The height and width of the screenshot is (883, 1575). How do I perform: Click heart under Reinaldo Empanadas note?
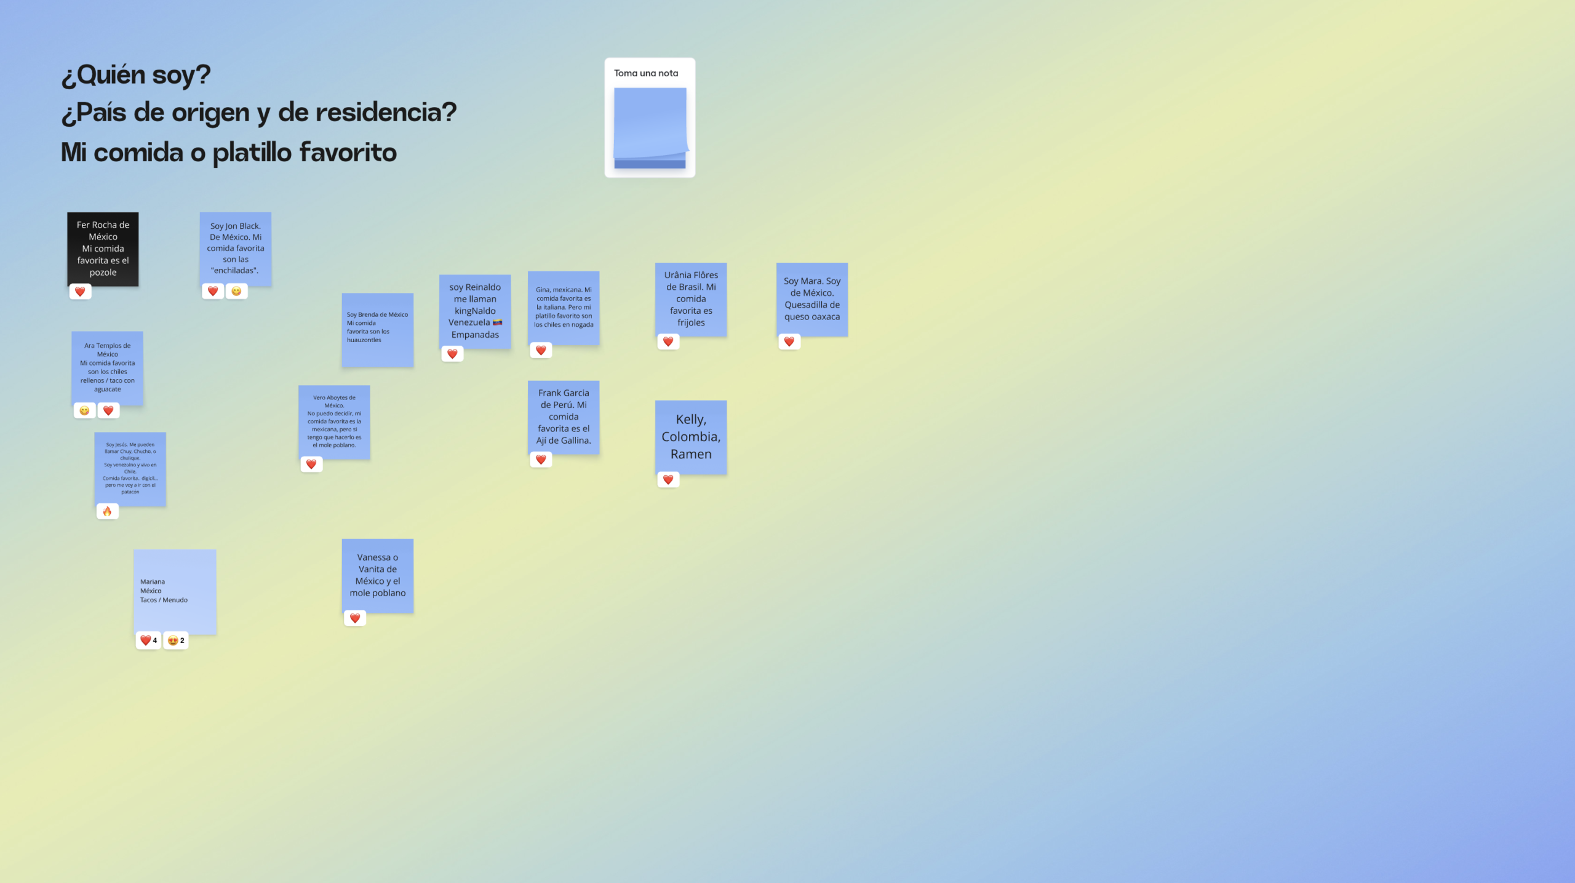tap(452, 354)
